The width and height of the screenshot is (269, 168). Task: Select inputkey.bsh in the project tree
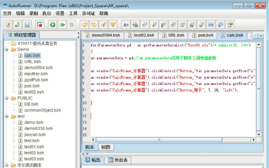coord(33,74)
